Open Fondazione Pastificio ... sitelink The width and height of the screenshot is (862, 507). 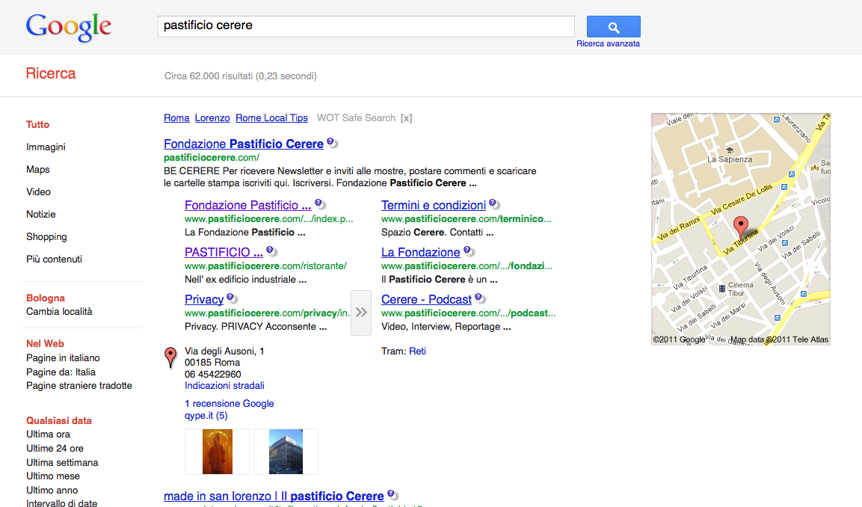coord(248,205)
